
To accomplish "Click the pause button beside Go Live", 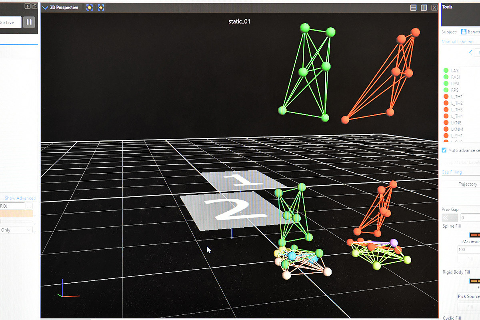I will (x=29, y=22).
